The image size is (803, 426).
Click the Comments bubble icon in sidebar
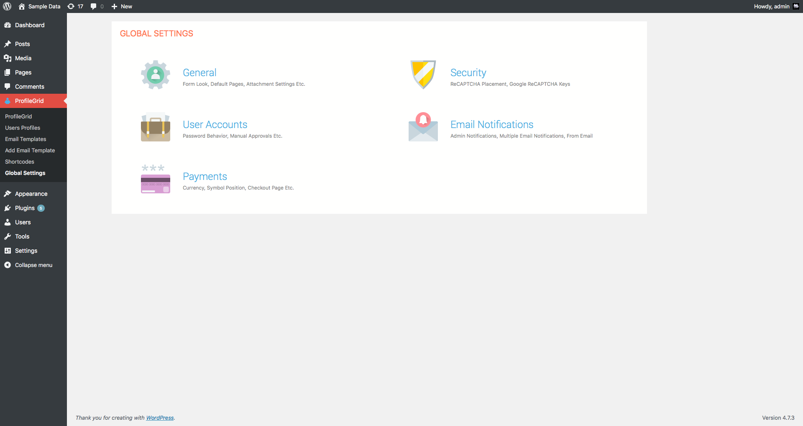click(x=8, y=87)
